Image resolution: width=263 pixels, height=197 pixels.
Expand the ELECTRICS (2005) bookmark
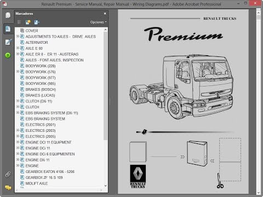tap(18, 136)
